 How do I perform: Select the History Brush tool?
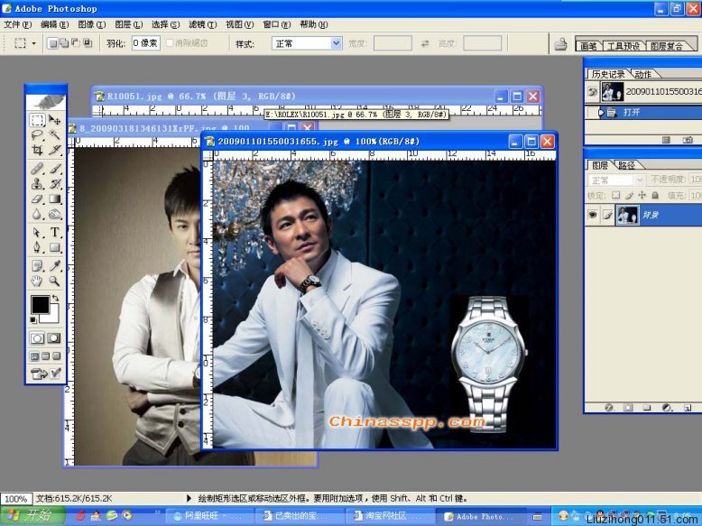[55, 183]
